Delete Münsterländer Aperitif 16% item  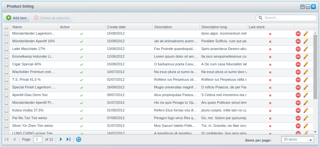click(298, 41)
